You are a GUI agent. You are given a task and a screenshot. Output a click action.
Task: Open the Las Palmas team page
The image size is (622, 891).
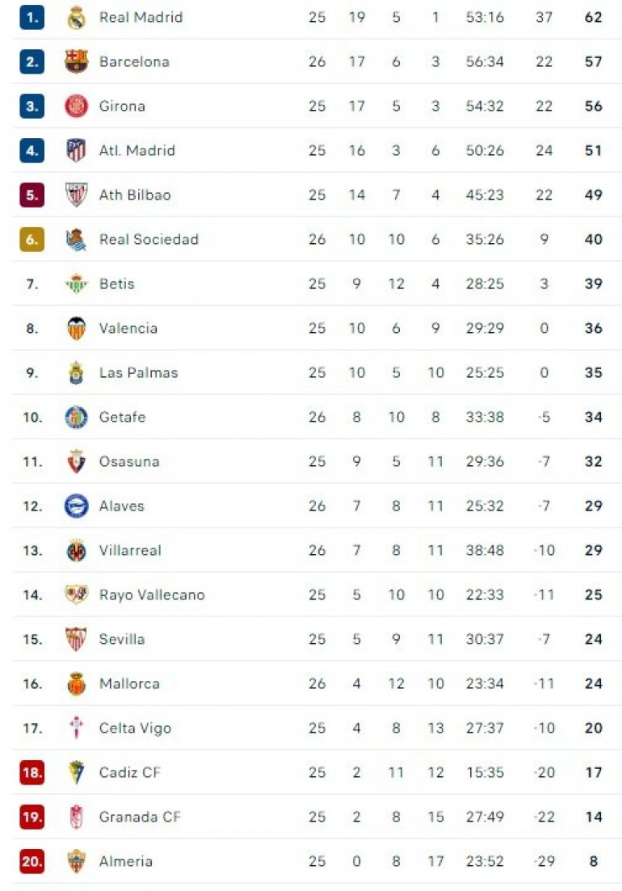(138, 372)
